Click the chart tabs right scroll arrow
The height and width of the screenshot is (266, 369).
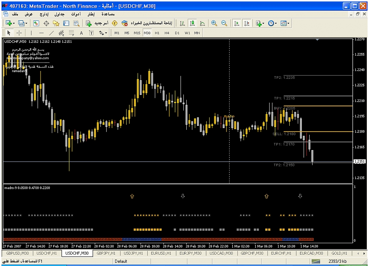tap(364, 253)
